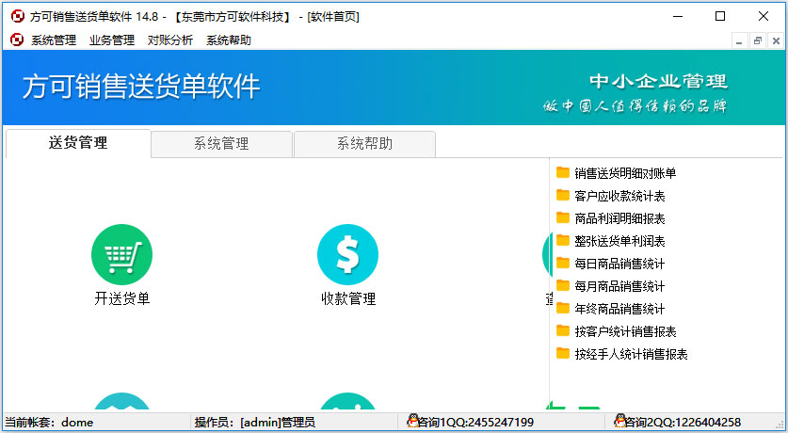Click status bar text 操作员: [admin]管理员
The height and width of the screenshot is (433, 788).
click(255, 423)
